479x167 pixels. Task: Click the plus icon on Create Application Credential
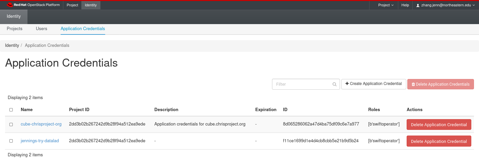pyautogui.click(x=347, y=84)
